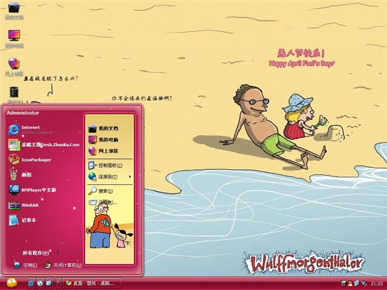Open the network connection tray icon
The width and height of the screenshot is (387, 290).
pos(357,283)
